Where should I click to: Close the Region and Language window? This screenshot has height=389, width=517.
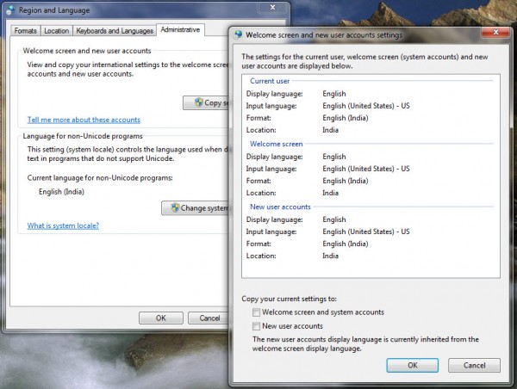click(272, 7)
